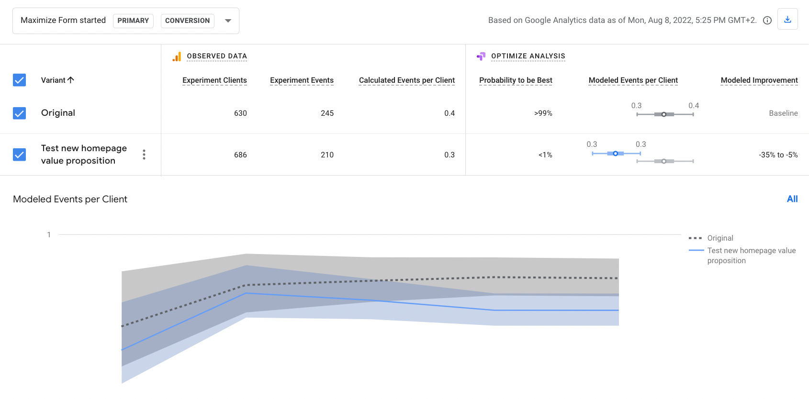Image resolution: width=809 pixels, height=399 pixels.
Task: Click the Modeled Events per Client column header
Action: (633, 80)
